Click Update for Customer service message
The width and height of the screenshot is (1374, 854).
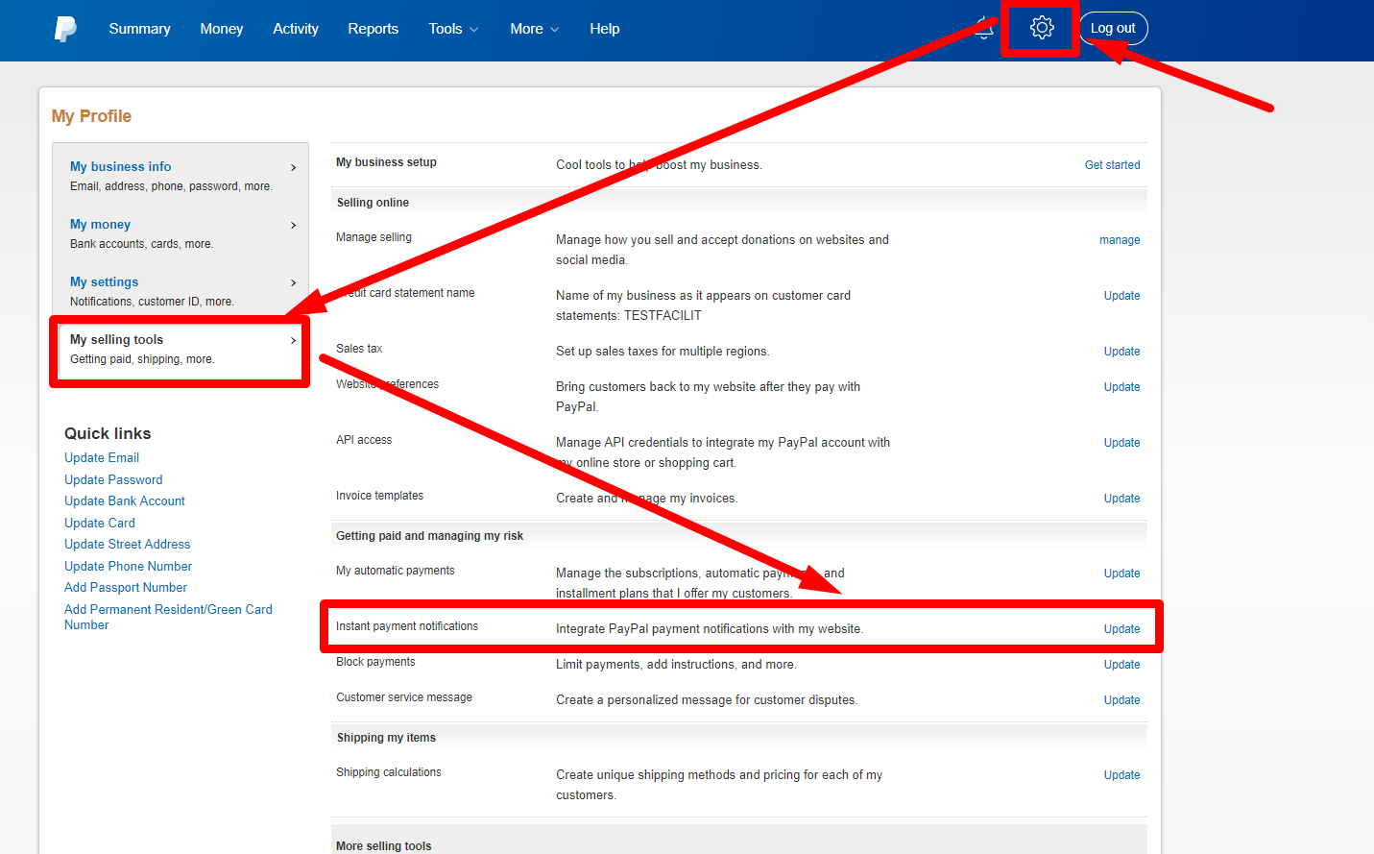(1122, 700)
